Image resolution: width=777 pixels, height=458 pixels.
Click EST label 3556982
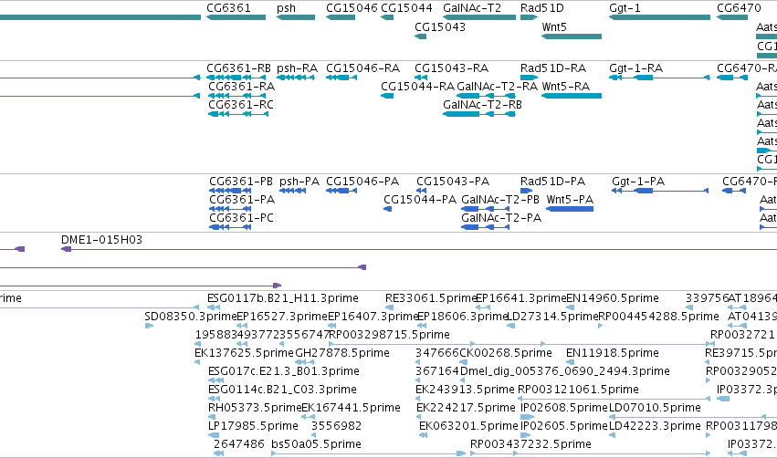click(x=337, y=426)
